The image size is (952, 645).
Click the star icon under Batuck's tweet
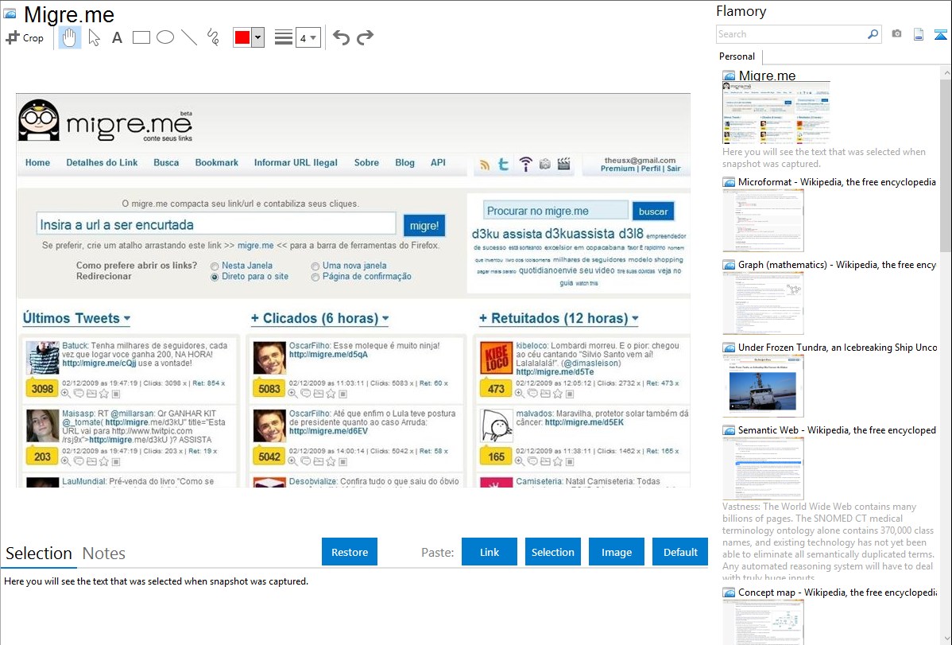(x=104, y=394)
